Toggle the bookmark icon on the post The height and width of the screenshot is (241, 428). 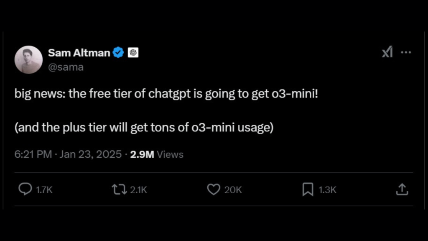tap(308, 190)
